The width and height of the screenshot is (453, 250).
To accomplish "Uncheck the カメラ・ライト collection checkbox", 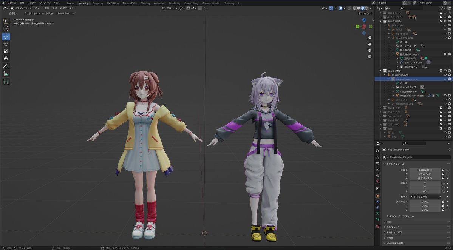I will coord(441,17).
